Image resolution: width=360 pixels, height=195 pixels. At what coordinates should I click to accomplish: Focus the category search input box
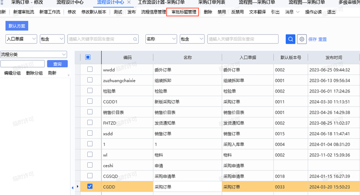point(22,64)
